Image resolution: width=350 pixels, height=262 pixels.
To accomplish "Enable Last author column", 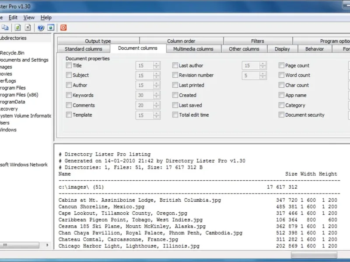I will pos(175,65).
